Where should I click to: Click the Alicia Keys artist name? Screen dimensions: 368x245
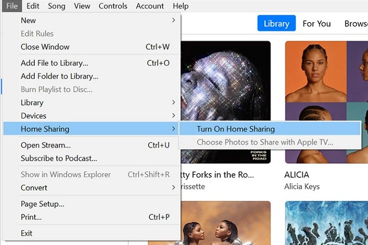coord(302,186)
